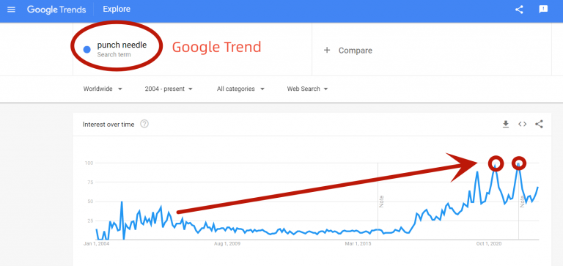The width and height of the screenshot is (563, 266).
Task: Expand the Worldwide region dropdown
Action: pos(103,89)
